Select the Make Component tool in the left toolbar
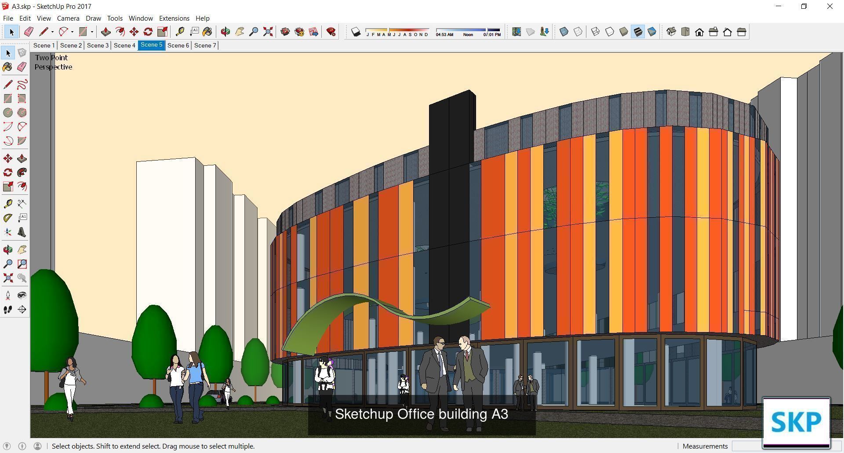 point(22,53)
